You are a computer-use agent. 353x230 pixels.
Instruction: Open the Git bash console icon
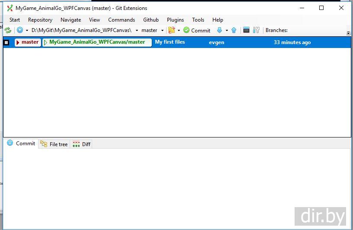point(246,30)
